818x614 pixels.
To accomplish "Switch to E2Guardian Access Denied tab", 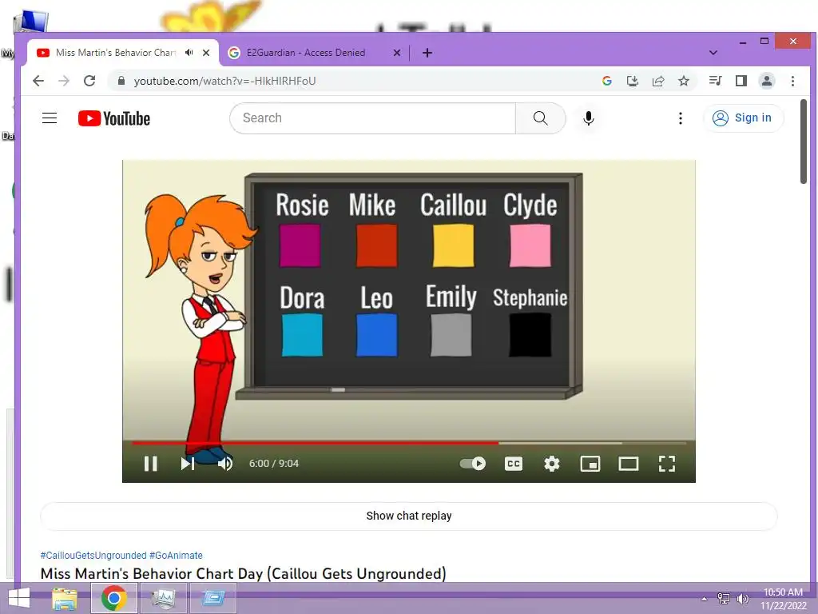I will 306,53.
